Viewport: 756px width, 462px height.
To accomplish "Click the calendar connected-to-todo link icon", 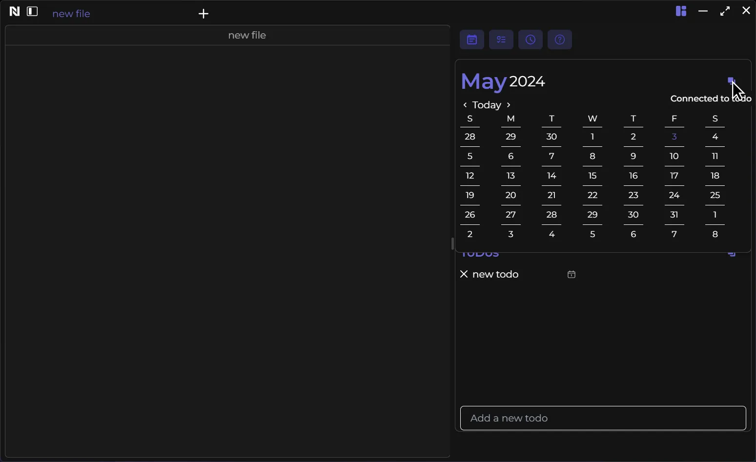I will tap(732, 81).
